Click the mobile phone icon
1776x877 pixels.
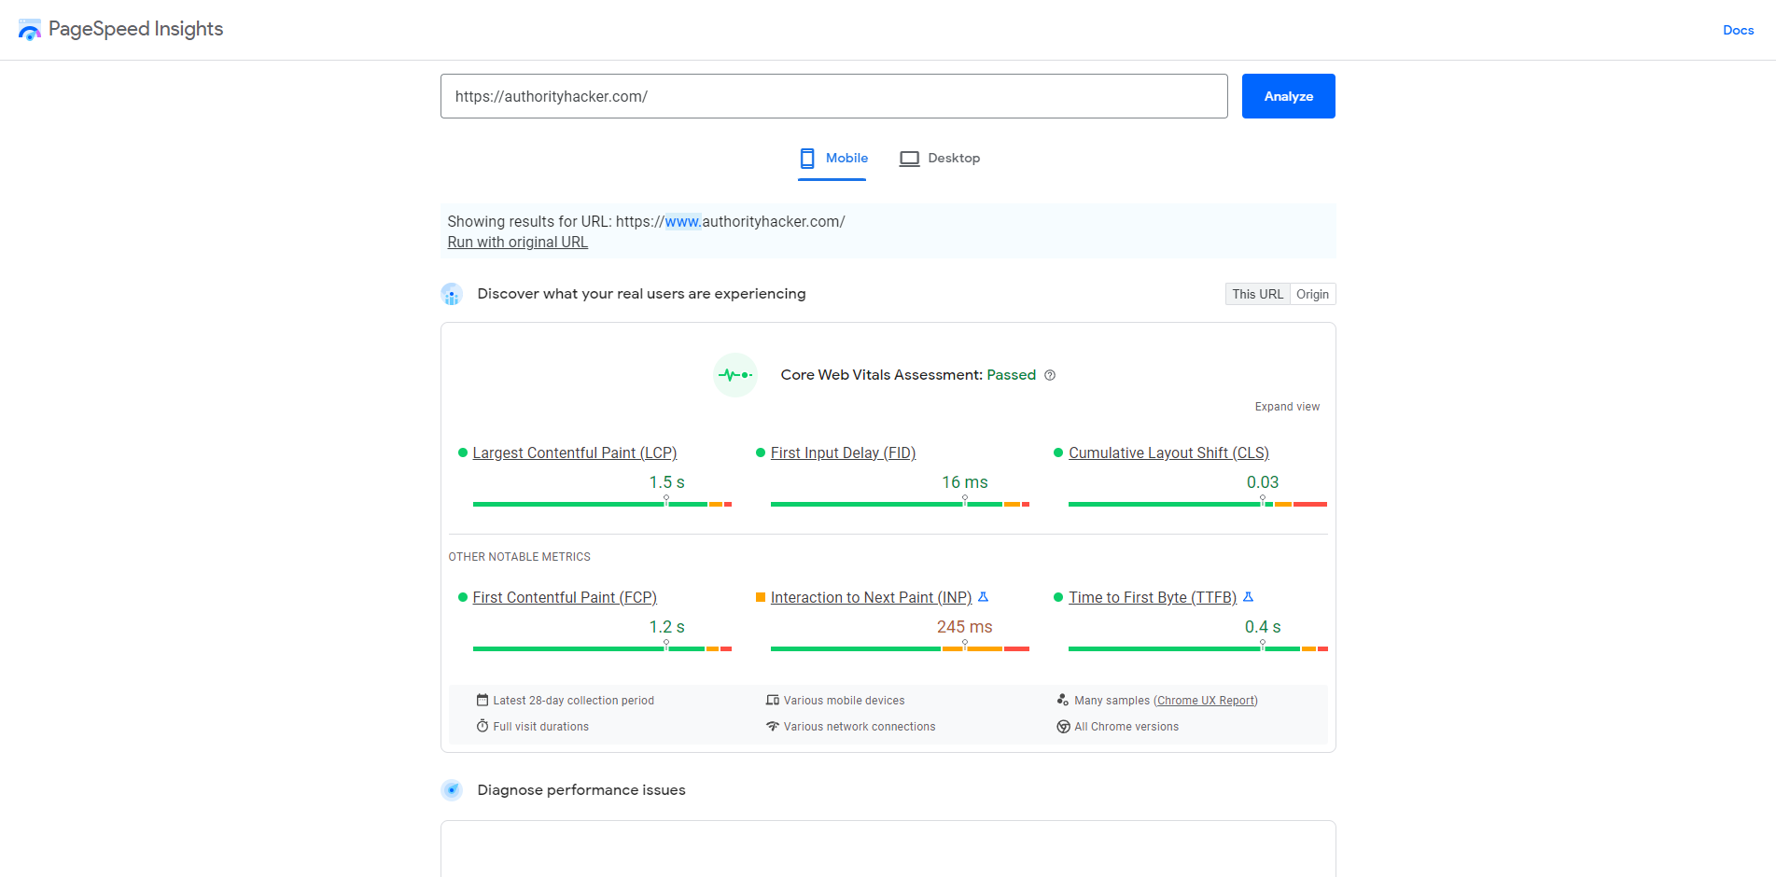point(807,159)
